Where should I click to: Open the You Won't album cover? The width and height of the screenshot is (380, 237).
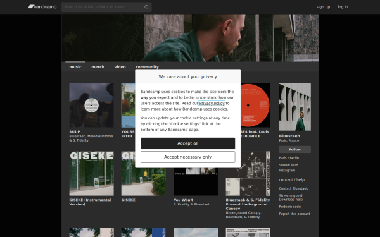click(196, 181)
